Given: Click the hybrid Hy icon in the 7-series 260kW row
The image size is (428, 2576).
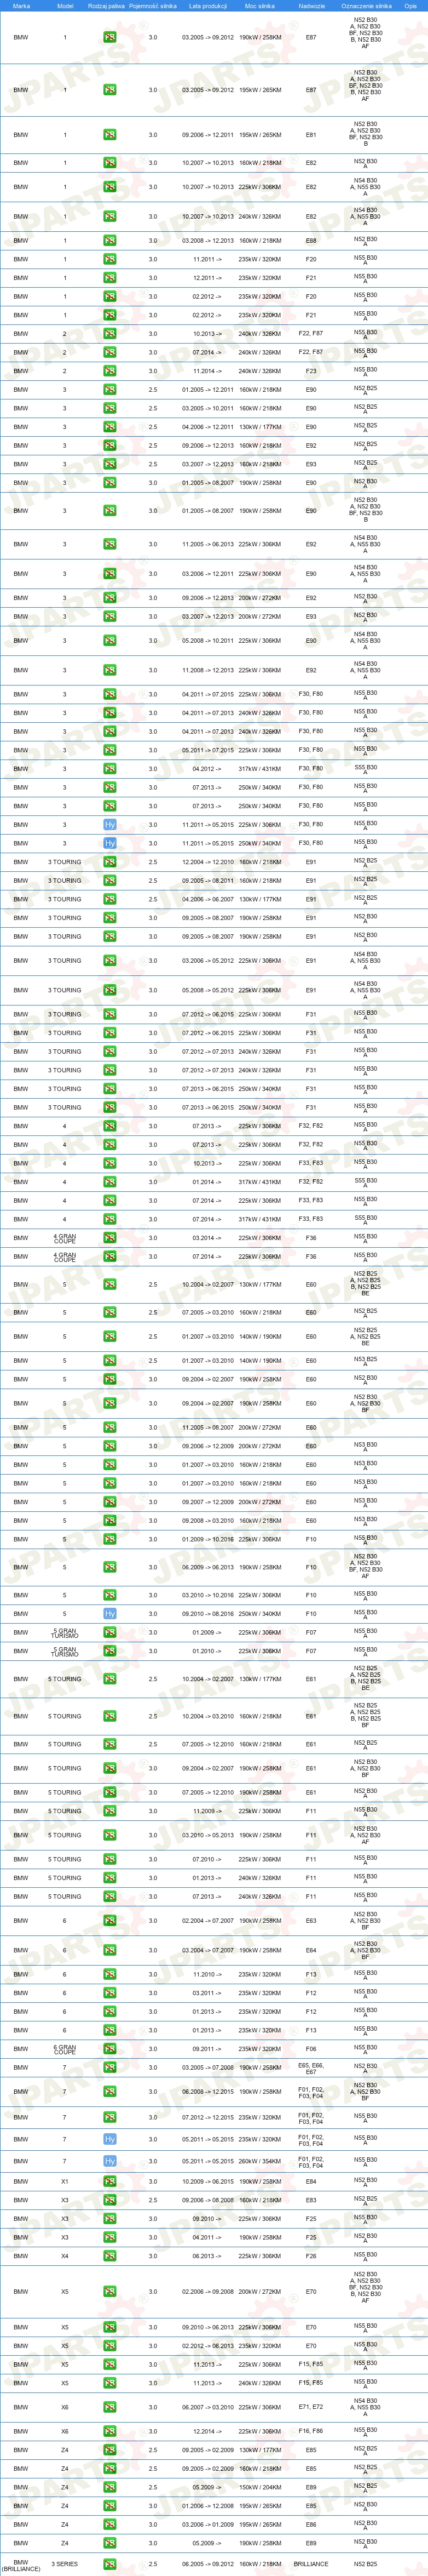Looking at the screenshot, I should coord(110,2161).
